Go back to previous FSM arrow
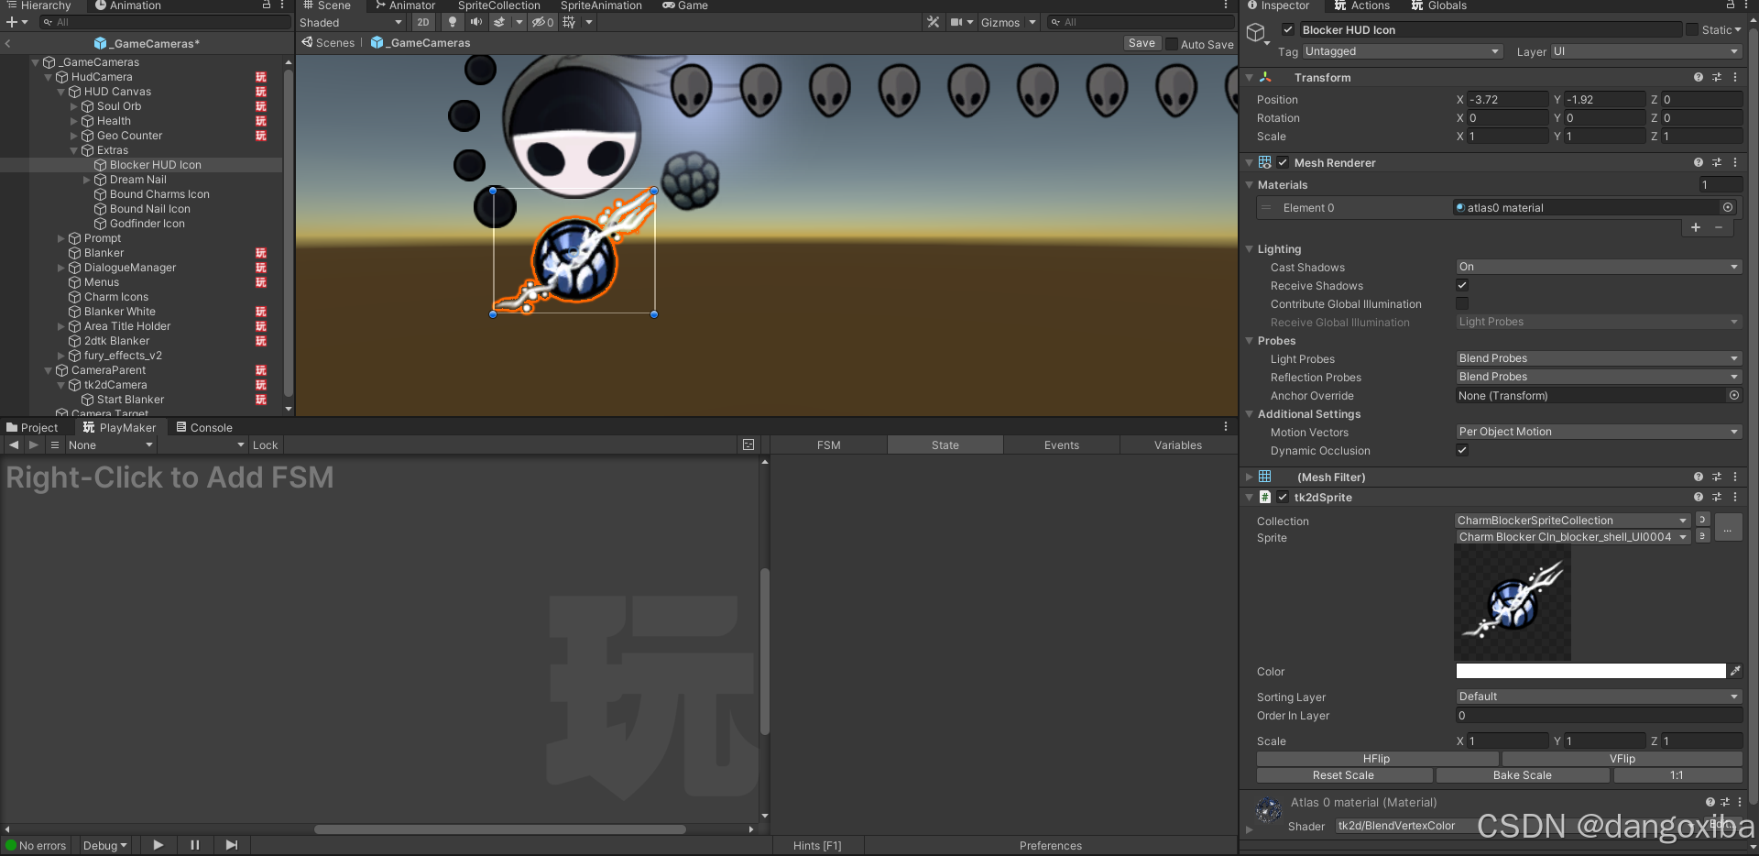 [x=13, y=444]
